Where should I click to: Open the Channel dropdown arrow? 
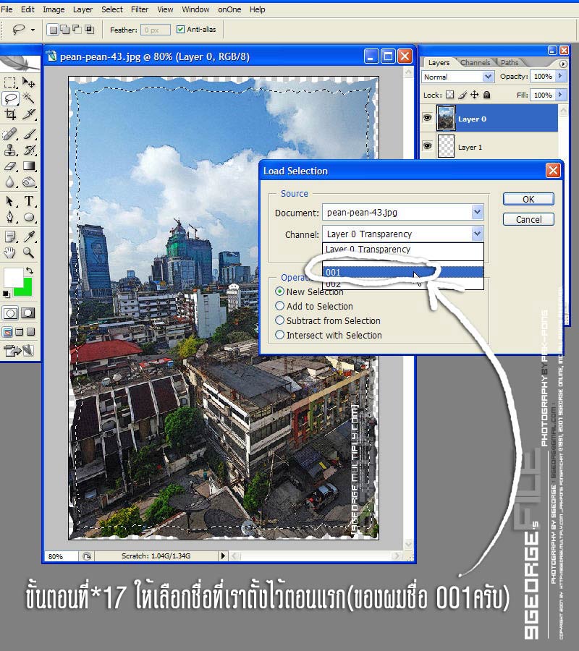pos(477,234)
